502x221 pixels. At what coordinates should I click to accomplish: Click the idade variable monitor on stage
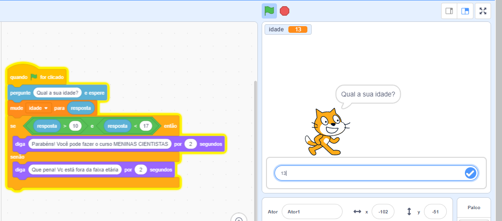pos(288,29)
